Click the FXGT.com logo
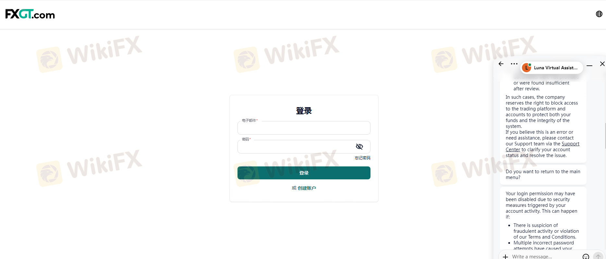The width and height of the screenshot is (606, 259). click(30, 14)
